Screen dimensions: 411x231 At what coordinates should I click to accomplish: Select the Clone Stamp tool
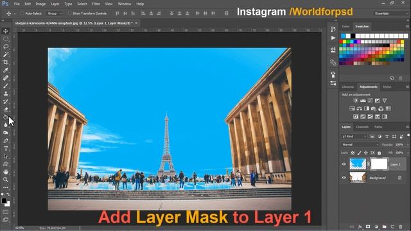click(x=6, y=94)
